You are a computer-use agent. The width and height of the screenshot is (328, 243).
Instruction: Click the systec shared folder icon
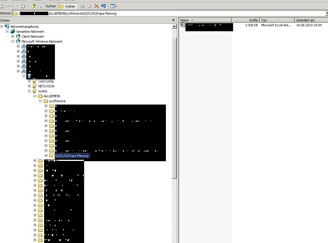[x=34, y=91]
